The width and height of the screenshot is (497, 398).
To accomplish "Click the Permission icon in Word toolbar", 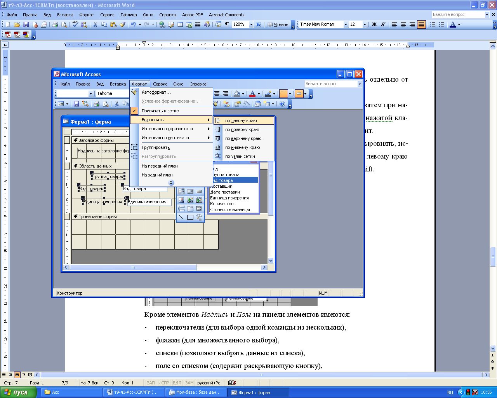I will pos(35,24).
